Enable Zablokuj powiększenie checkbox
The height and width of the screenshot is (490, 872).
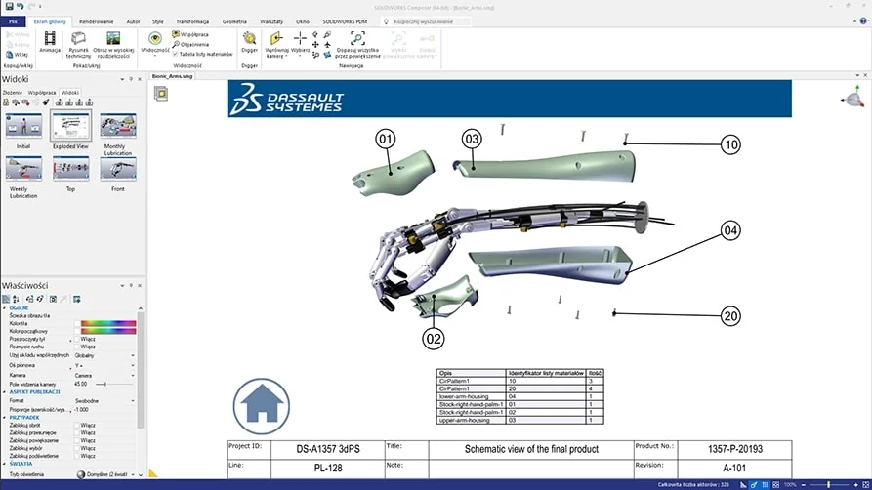click(77, 440)
